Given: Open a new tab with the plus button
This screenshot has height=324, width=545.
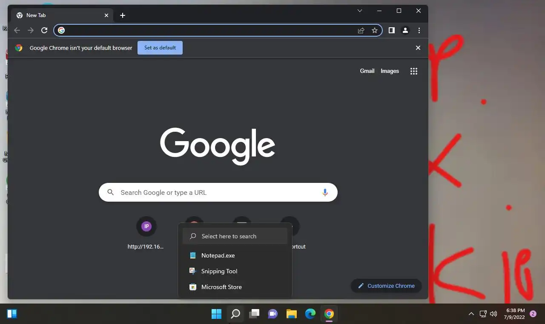Looking at the screenshot, I should pyautogui.click(x=123, y=15).
